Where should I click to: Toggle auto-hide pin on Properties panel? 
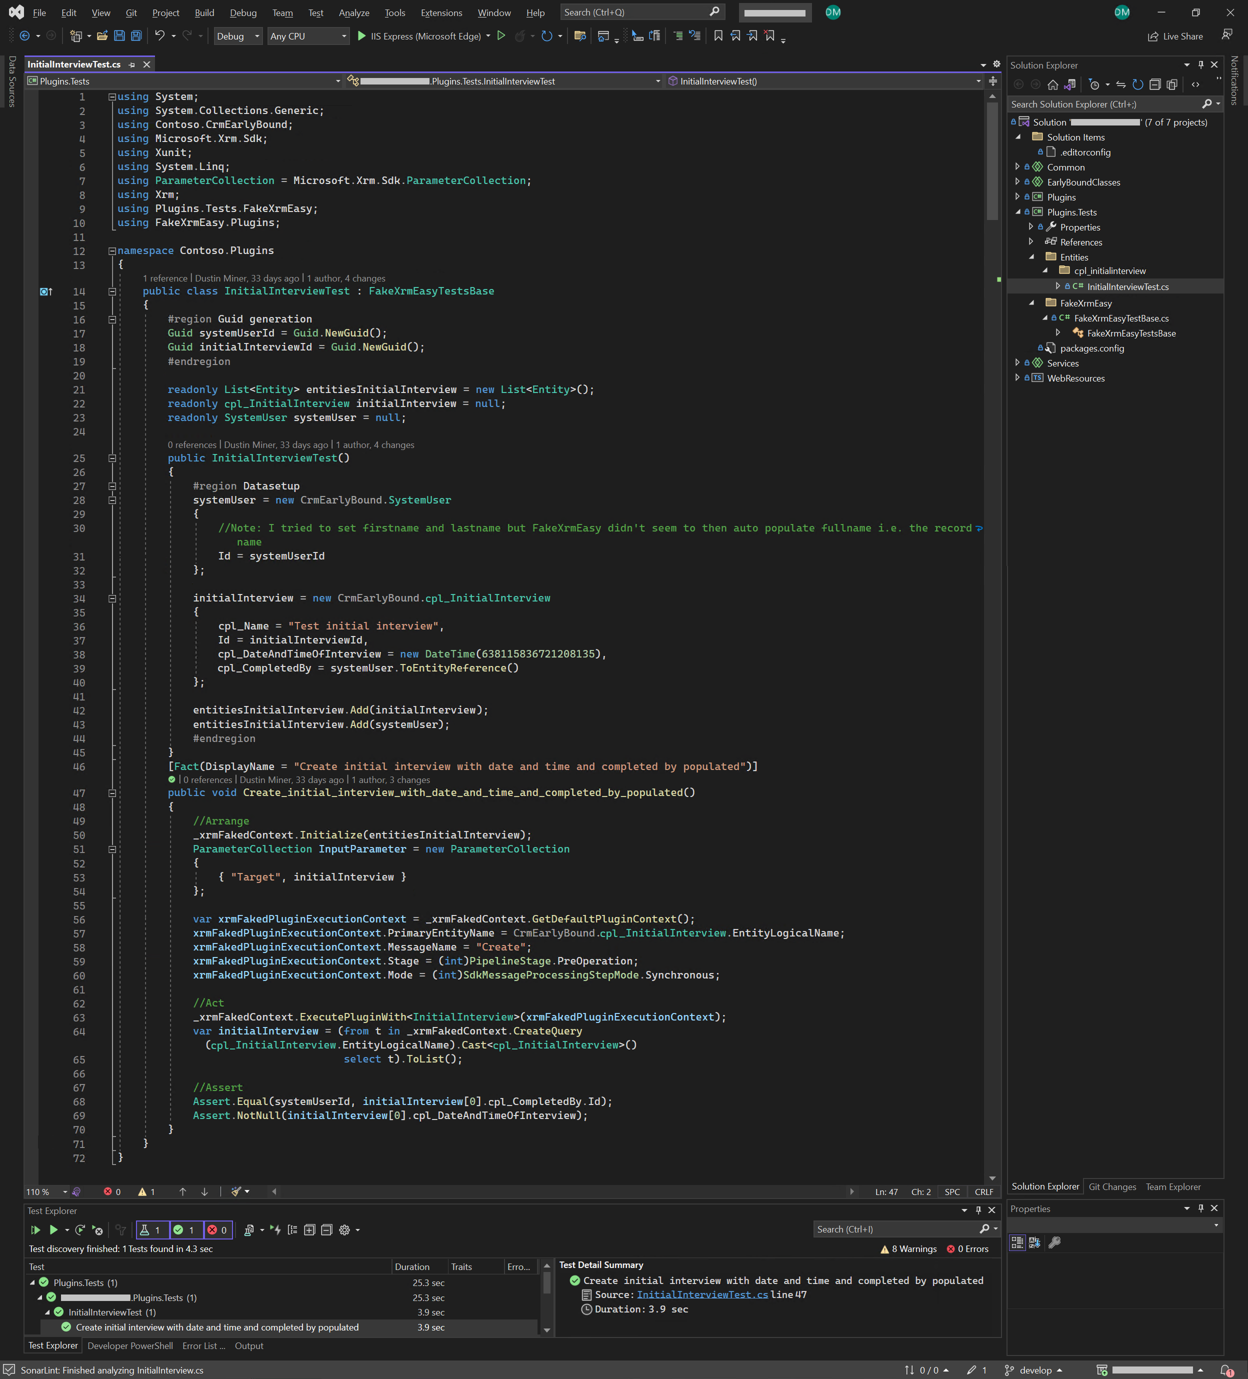pos(1201,1208)
